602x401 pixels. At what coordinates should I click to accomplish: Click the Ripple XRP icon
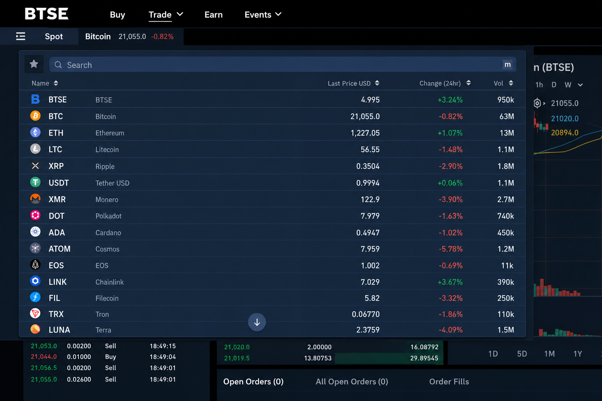pyautogui.click(x=35, y=166)
